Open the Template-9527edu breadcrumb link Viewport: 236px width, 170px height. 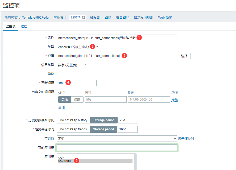pos(35,18)
